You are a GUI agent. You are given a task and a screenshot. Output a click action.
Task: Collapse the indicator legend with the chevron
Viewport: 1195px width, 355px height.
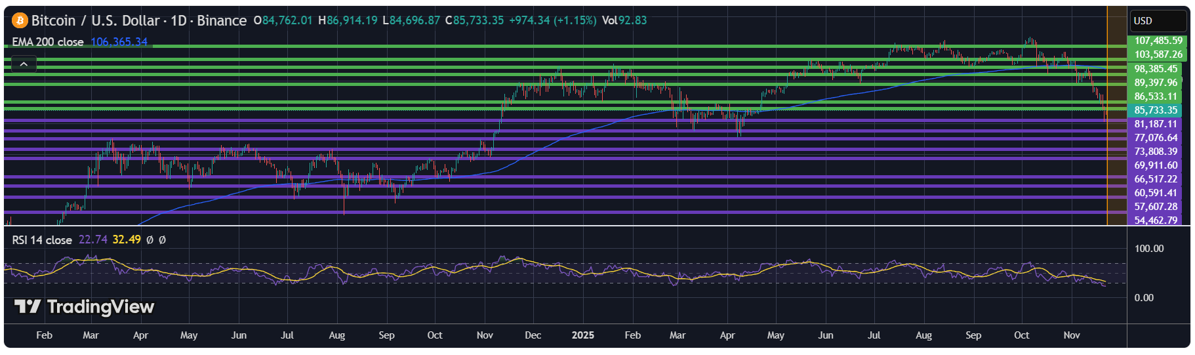24,64
